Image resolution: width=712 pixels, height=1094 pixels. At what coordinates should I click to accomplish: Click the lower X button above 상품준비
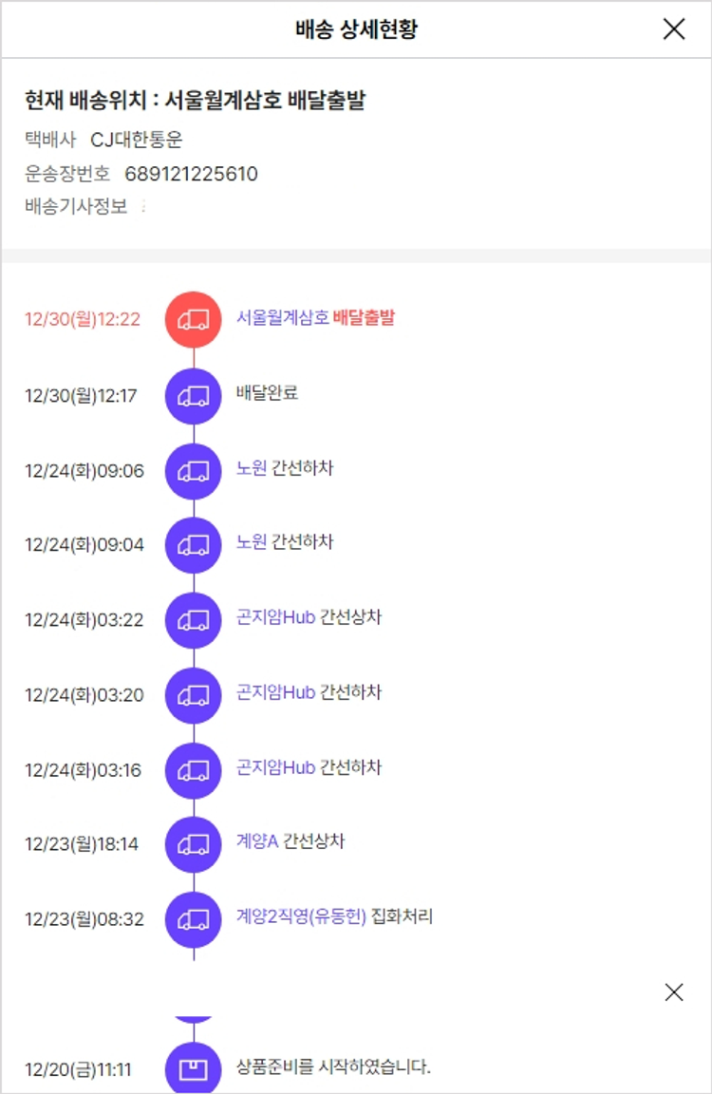(674, 992)
